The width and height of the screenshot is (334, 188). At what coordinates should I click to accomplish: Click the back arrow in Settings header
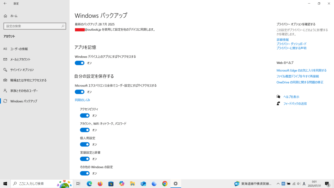pyautogui.click(x=5, y=3)
